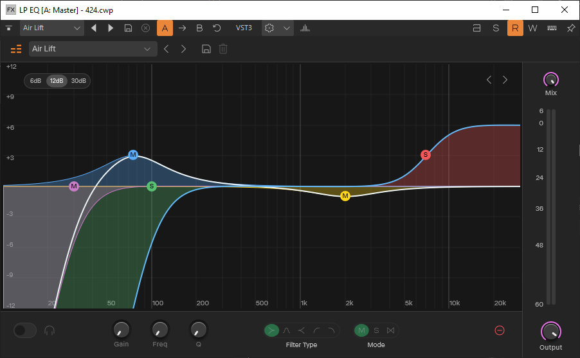The width and height of the screenshot is (580, 358).
Task: Set band mode to Side
Action: click(x=376, y=330)
